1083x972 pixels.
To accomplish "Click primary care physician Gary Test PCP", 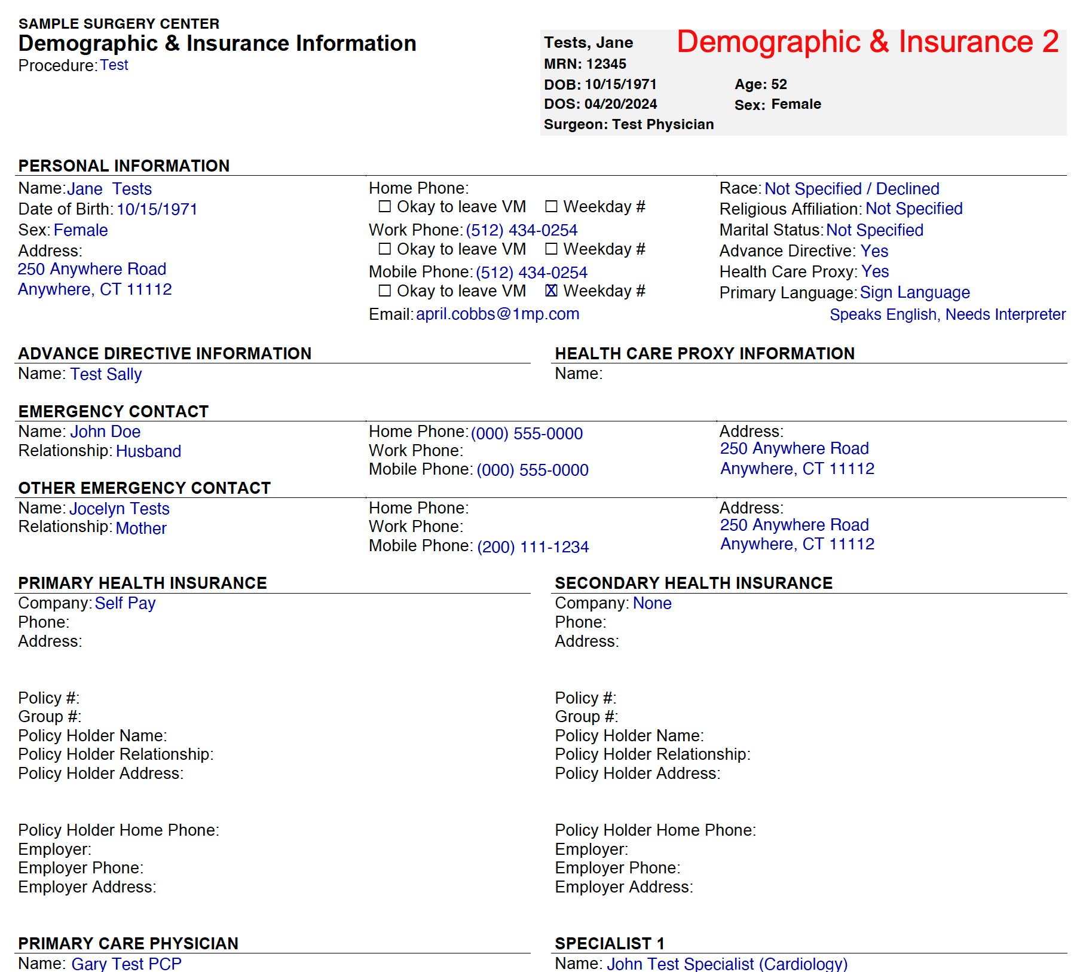I will click(x=126, y=963).
